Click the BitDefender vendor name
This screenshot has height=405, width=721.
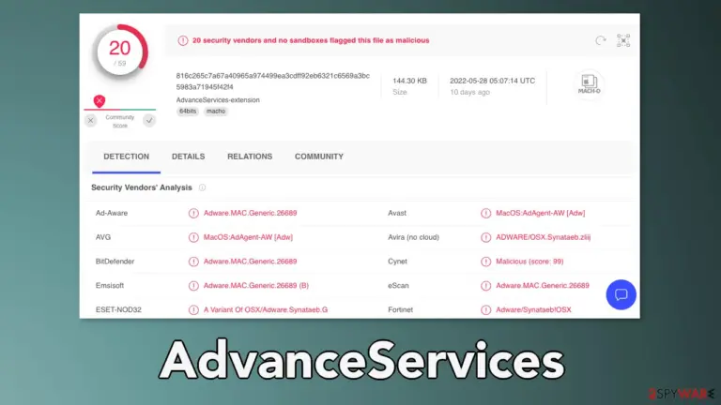(115, 262)
